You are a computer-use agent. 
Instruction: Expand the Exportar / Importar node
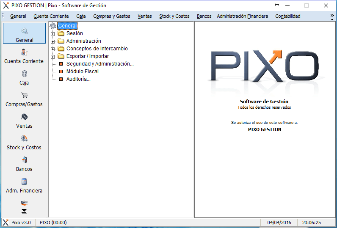pos(52,57)
